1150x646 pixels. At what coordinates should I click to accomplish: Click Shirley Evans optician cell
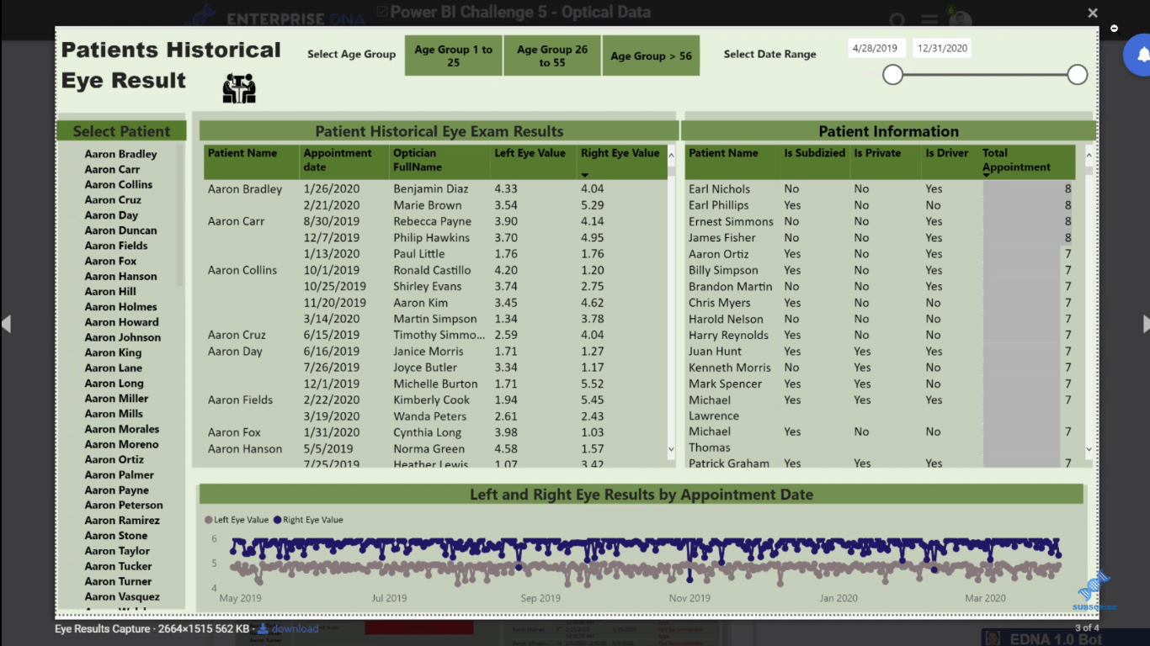[428, 286]
